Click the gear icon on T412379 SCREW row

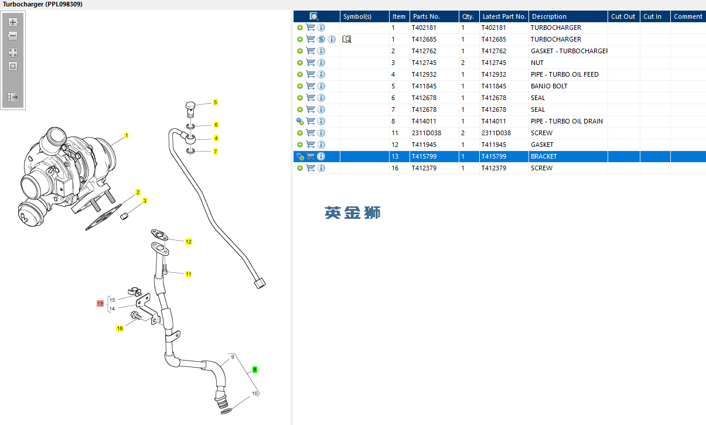(x=300, y=168)
